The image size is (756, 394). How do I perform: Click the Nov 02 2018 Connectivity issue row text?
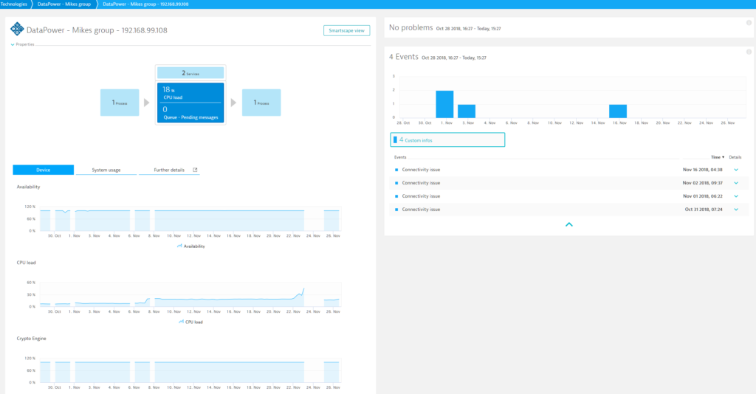tap(421, 183)
